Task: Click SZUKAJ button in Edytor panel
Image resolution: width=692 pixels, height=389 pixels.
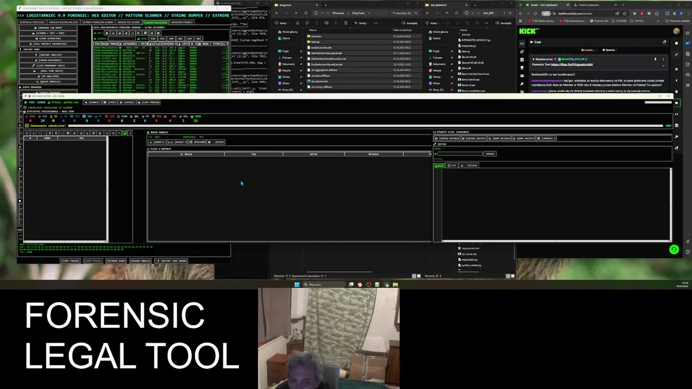Action: pyautogui.click(x=490, y=153)
